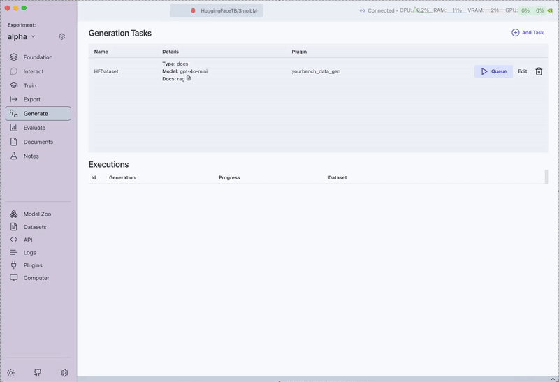
Task: Click the Executions table scrollbar
Action: pos(546,177)
